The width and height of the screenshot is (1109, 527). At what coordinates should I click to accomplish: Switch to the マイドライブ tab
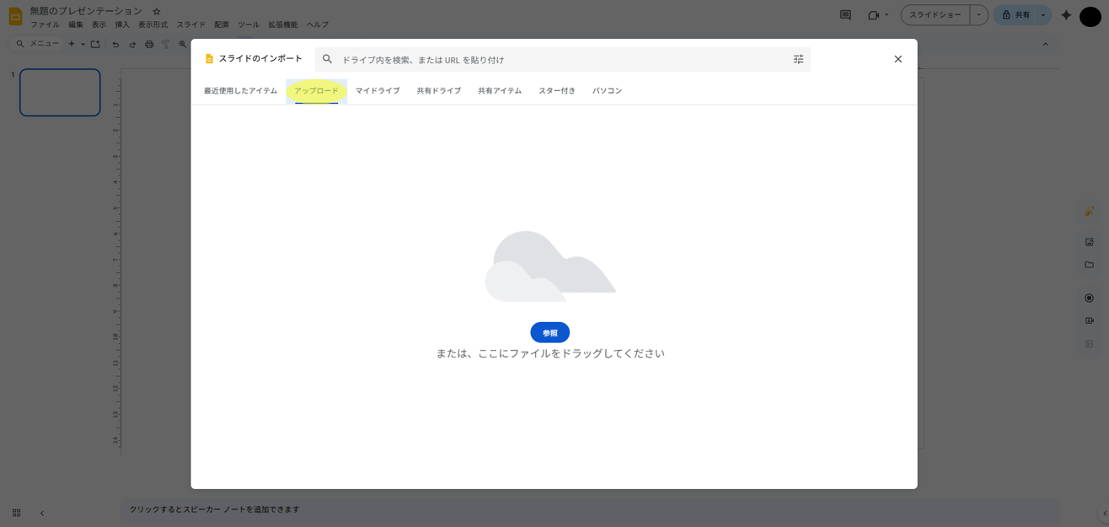pos(378,91)
